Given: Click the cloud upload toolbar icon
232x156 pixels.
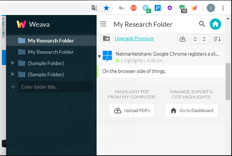Looking at the screenshot, I should (x=183, y=39).
